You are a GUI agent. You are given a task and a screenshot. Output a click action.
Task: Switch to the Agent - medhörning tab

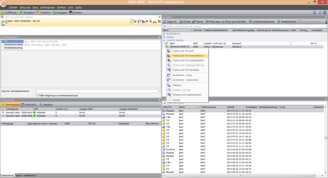pyautogui.click(x=25, y=176)
